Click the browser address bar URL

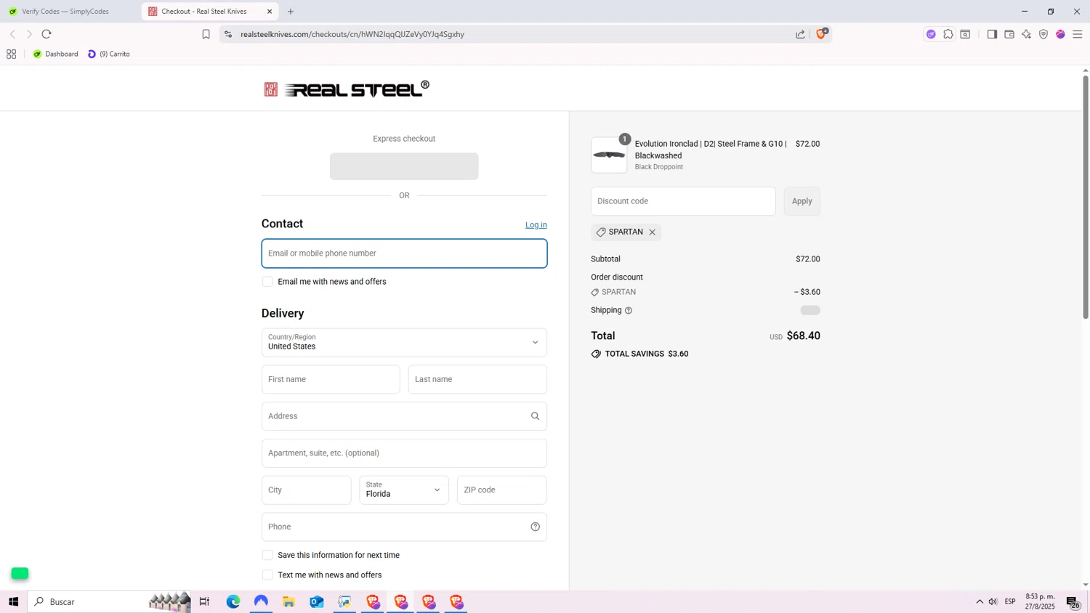click(x=352, y=34)
